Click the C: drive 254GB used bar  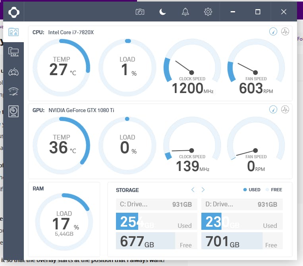pyautogui.click(x=156, y=221)
